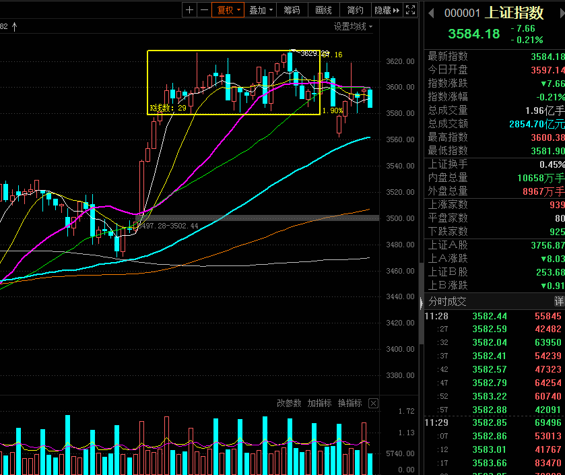
Task: Click the minus zoom-out chart button
Action: [x=203, y=10]
